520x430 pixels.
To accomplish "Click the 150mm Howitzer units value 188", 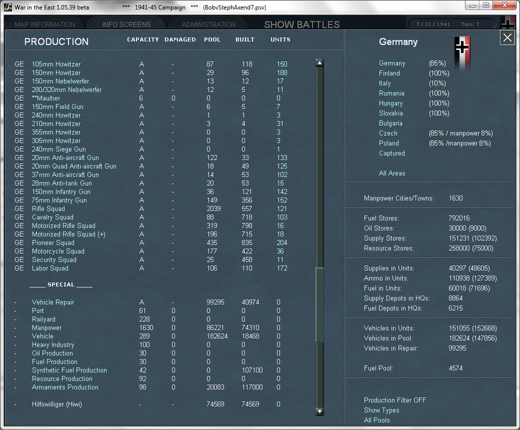I will pyautogui.click(x=282, y=72).
